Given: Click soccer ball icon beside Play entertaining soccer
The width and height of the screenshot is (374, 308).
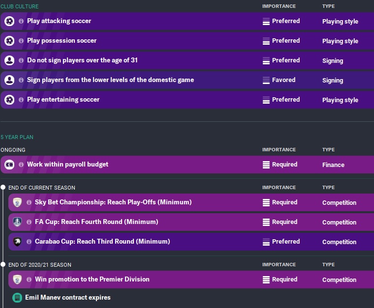Looking at the screenshot, I should [9, 100].
